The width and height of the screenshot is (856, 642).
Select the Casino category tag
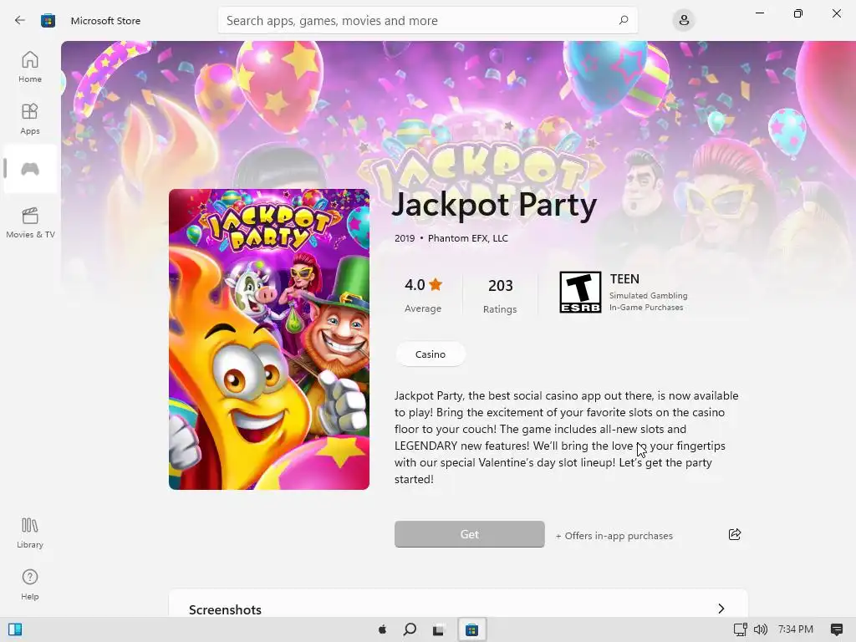[431, 354]
